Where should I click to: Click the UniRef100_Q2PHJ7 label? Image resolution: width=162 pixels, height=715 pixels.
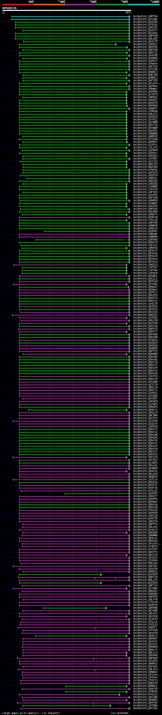pyautogui.click(x=145, y=61)
